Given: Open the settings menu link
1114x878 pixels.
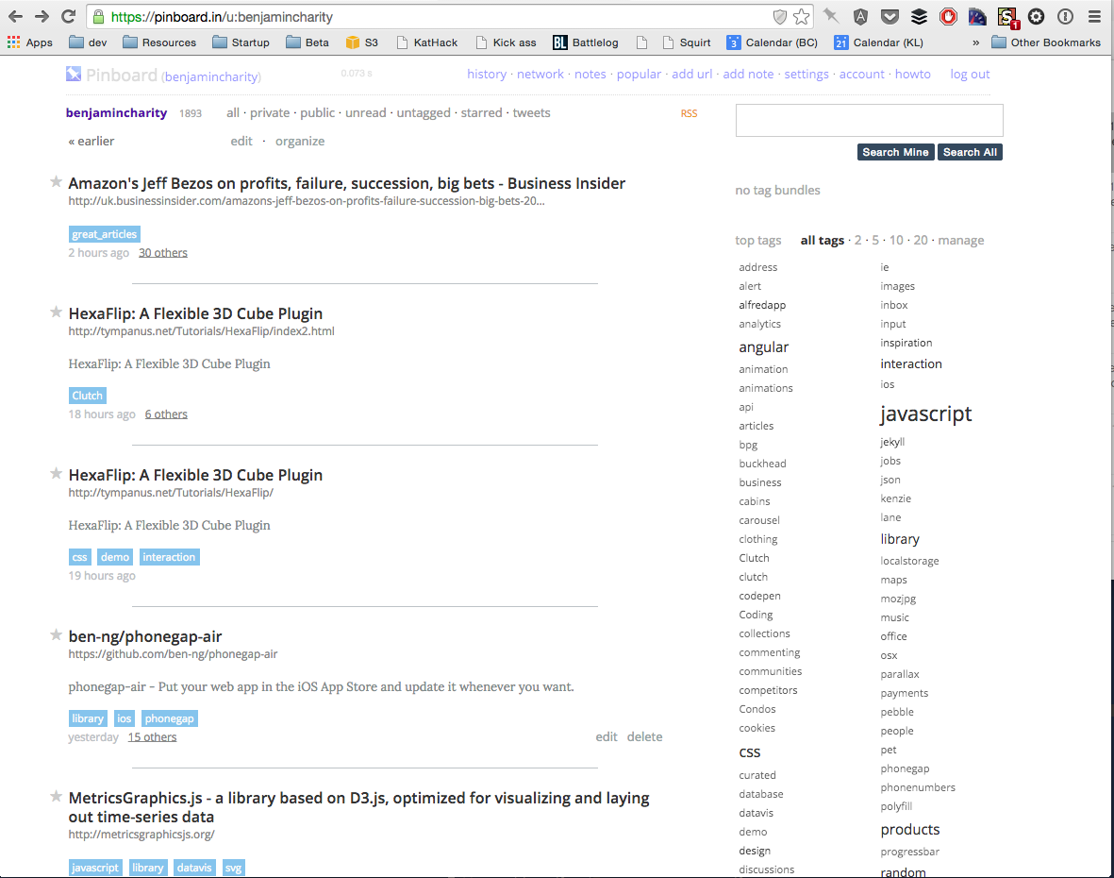Looking at the screenshot, I should (806, 74).
